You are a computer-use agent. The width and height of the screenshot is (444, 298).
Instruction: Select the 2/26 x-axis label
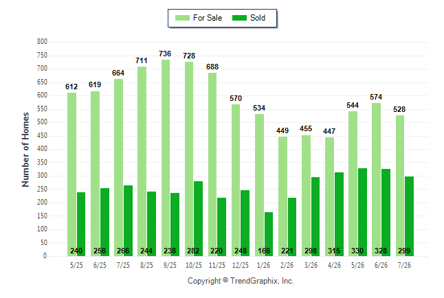tap(287, 266)
